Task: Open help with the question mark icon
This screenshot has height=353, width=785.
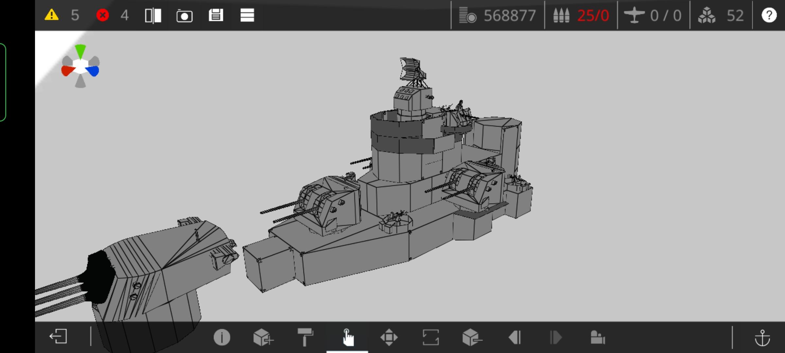Action: (769, 15)
